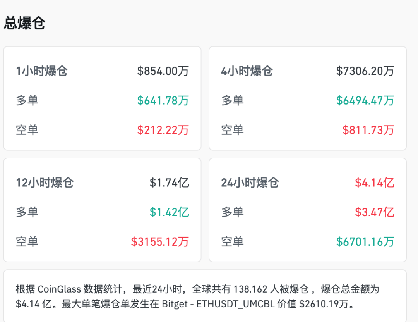418x322 pixels.
Task: Click the red $811.73万 value
Action: point(368,130)
